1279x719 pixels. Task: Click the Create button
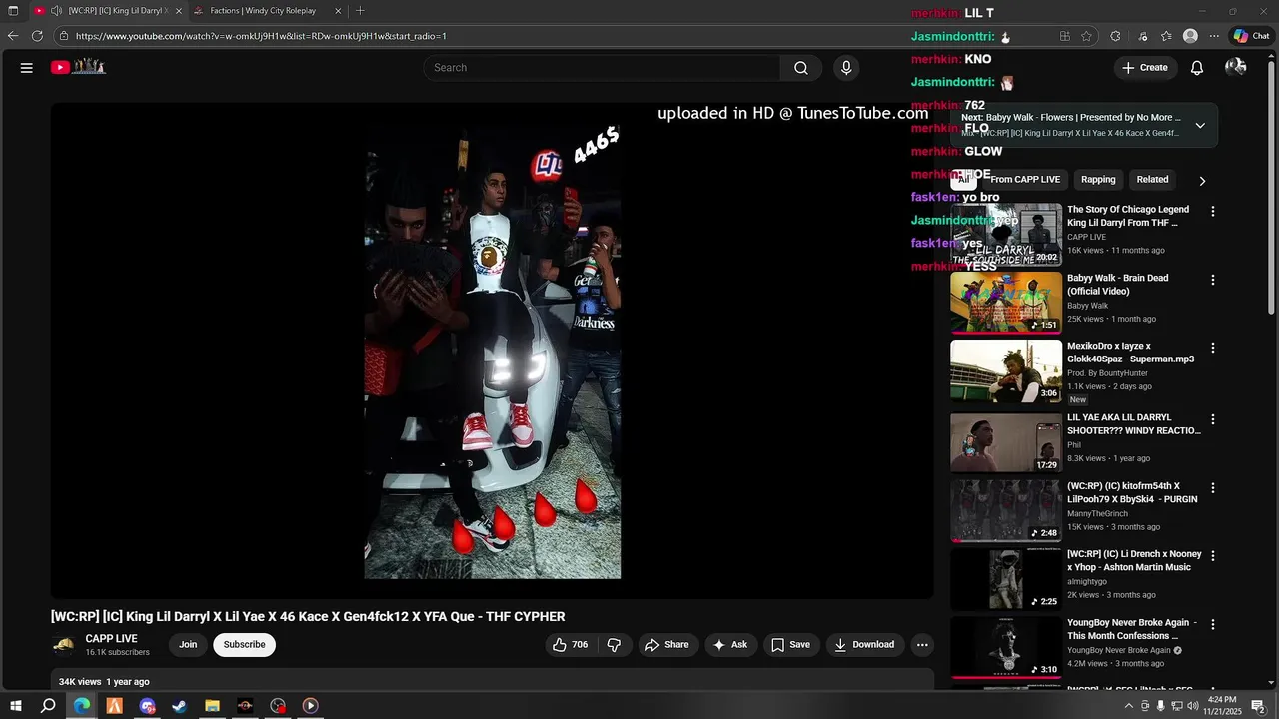[1145, 68]
